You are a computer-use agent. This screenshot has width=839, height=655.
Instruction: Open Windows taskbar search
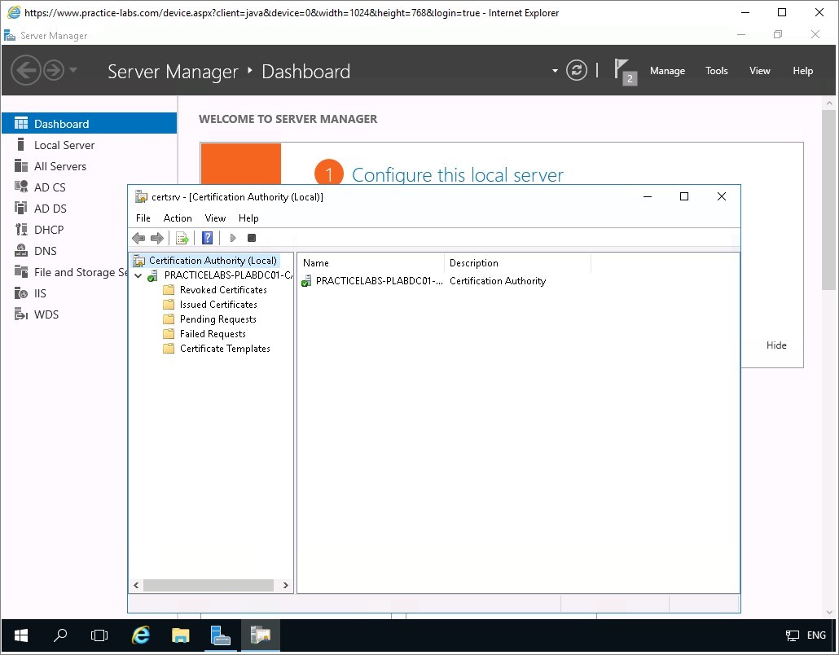point(60,635)
